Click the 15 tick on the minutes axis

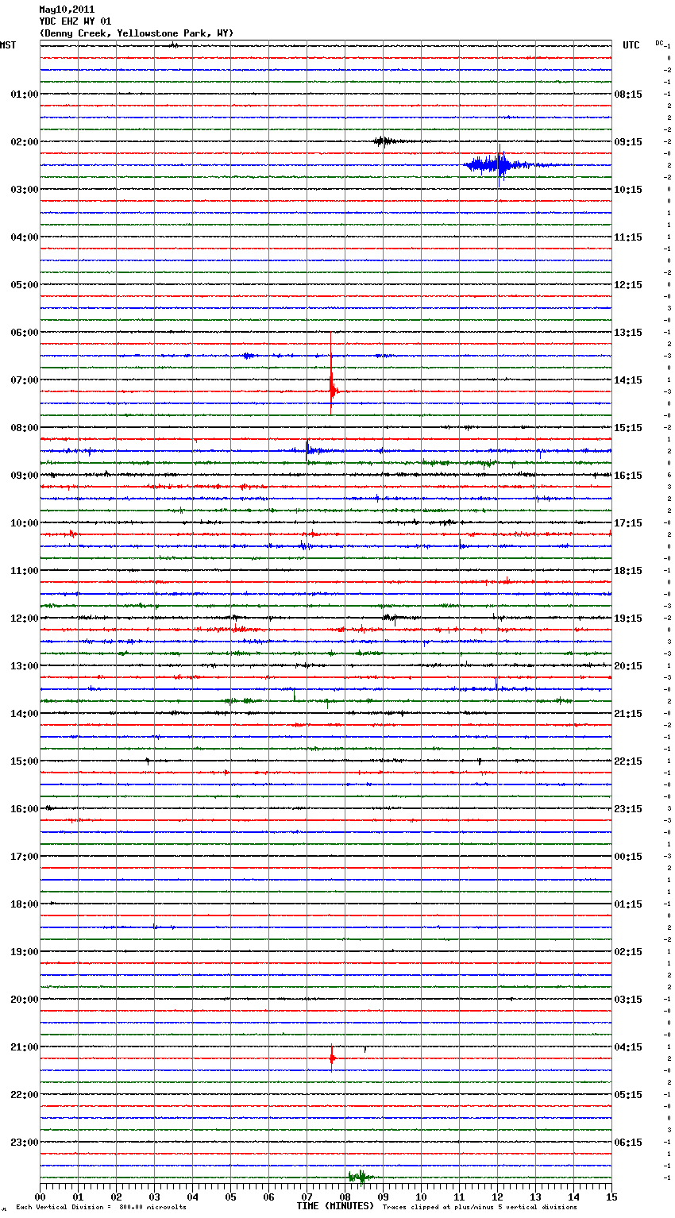pyautogui.click(x=611, y=1196)
